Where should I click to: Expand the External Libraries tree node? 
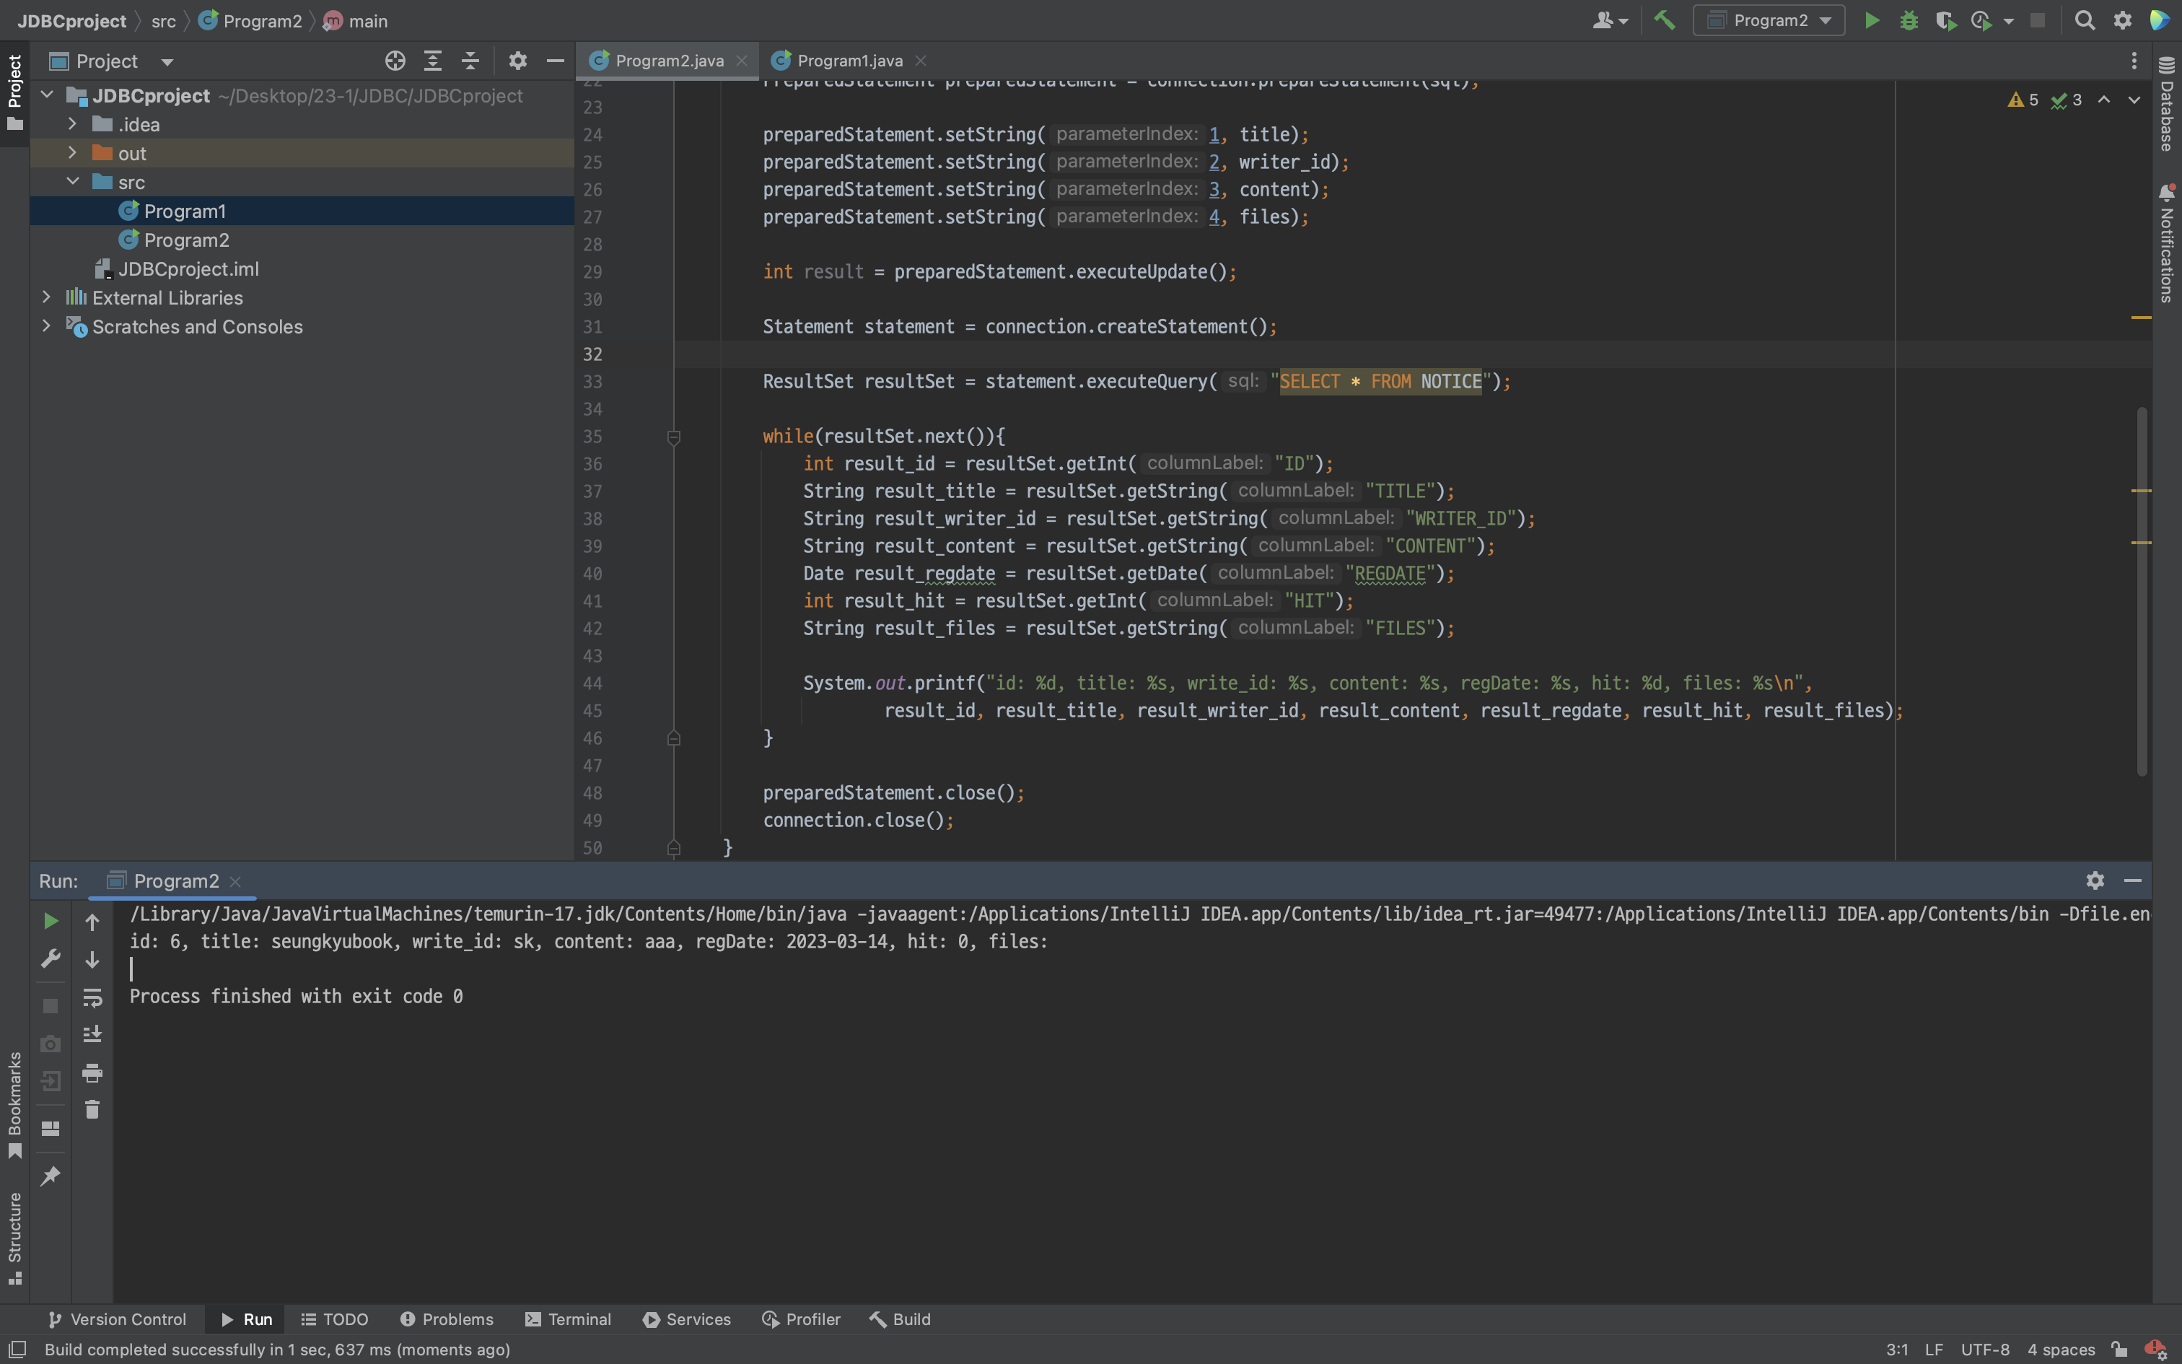click(x=47, y=297)
